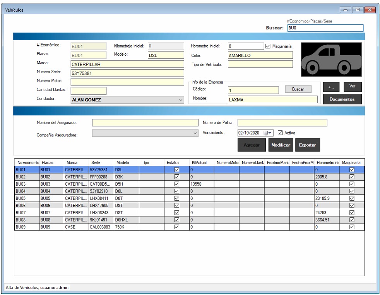Focus the Buscar search field
The width and height of the screenshot is (380, 295).
(325, 28)
